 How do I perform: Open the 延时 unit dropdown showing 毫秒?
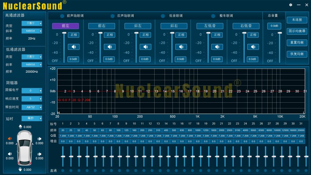coord(32,118)
